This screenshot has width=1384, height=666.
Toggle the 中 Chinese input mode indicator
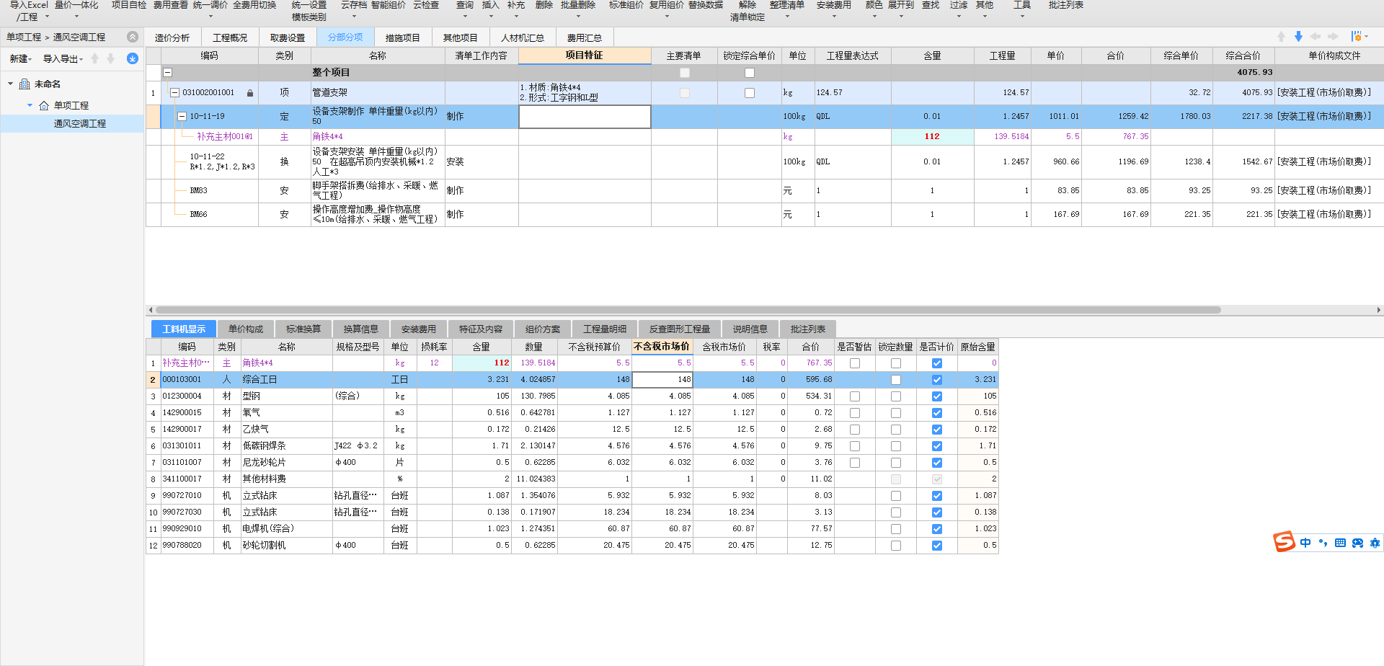tap(1305, 543)
